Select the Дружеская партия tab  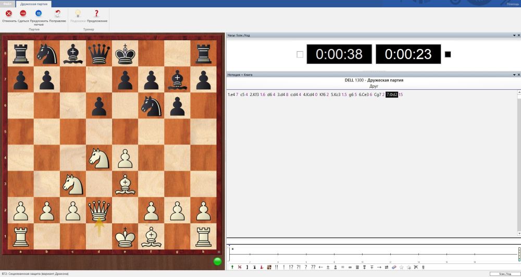pos(33,4)
